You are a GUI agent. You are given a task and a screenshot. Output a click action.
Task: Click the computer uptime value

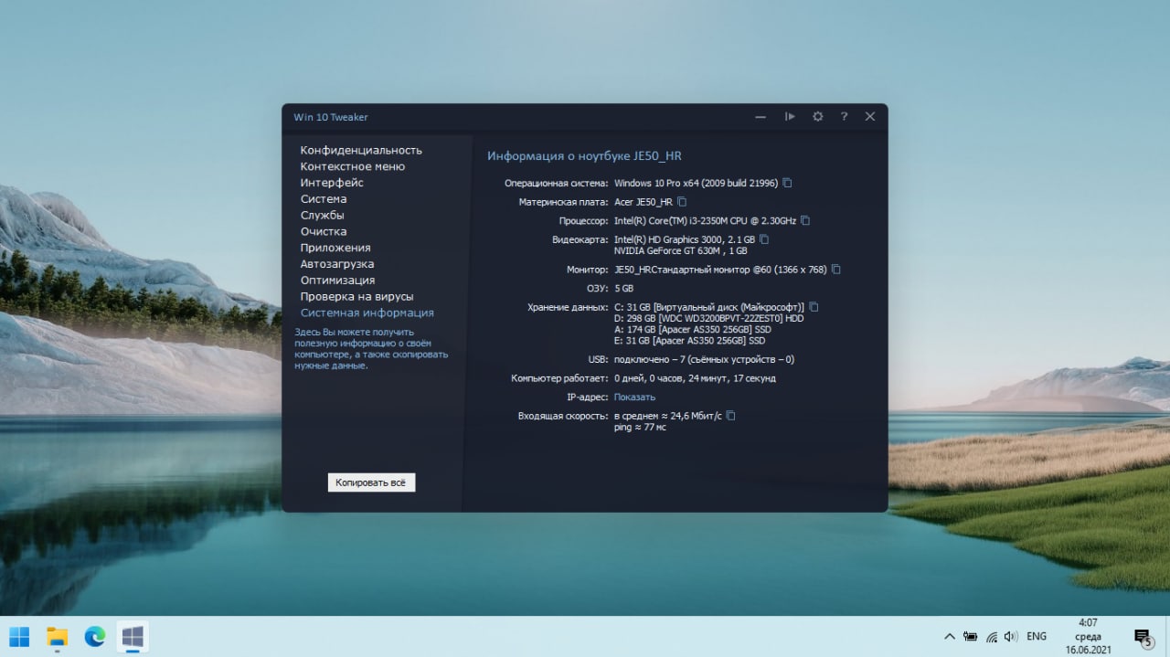coord(695,378)
